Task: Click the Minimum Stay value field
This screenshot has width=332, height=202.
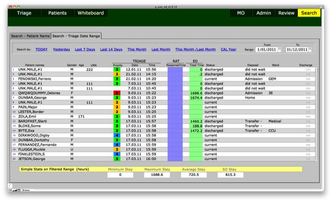Action: (x=120, y=175)
